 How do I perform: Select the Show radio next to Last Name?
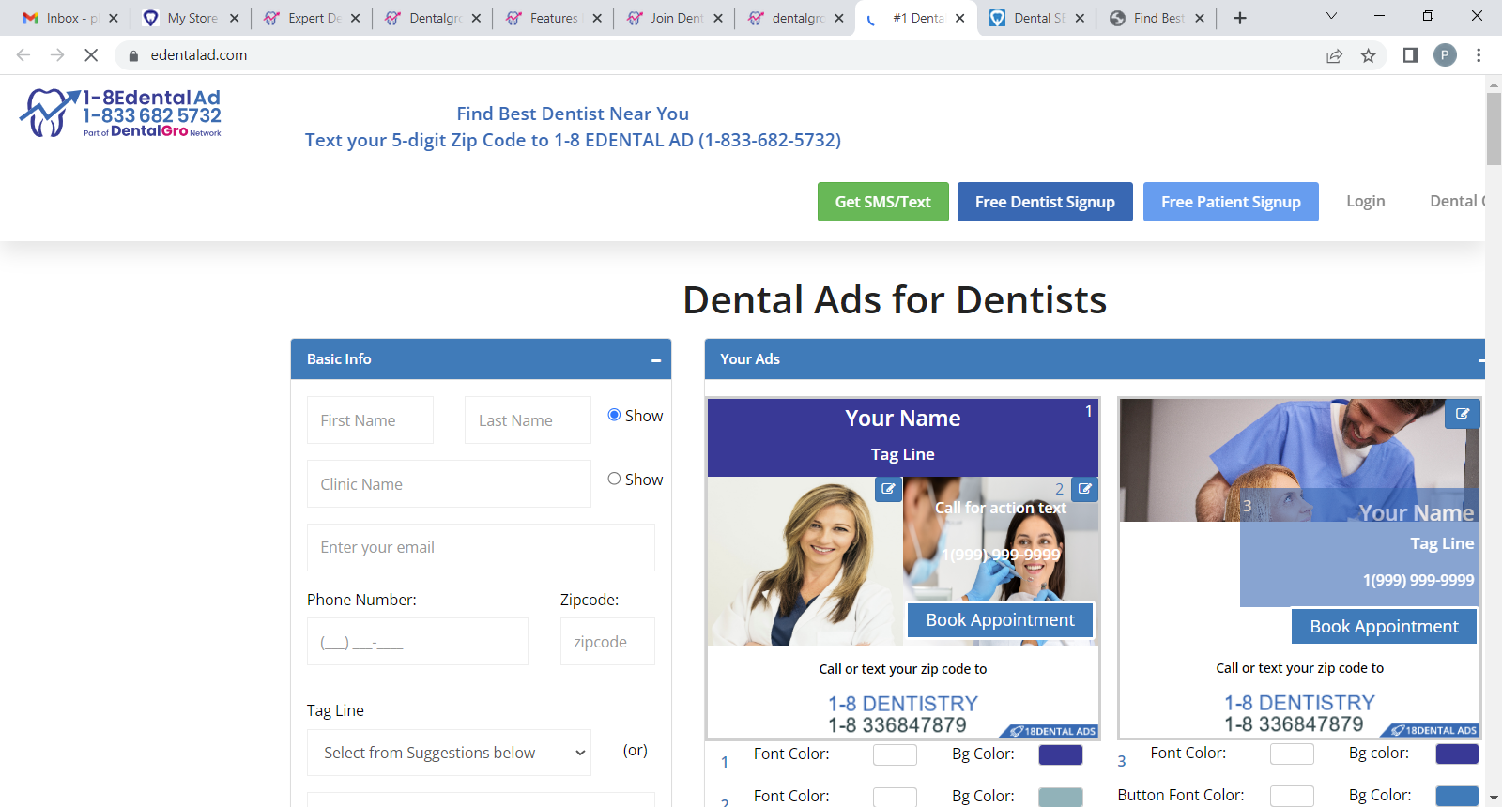coord(614,415)
